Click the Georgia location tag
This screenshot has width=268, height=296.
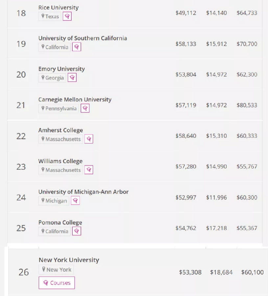tap(52, 78)
